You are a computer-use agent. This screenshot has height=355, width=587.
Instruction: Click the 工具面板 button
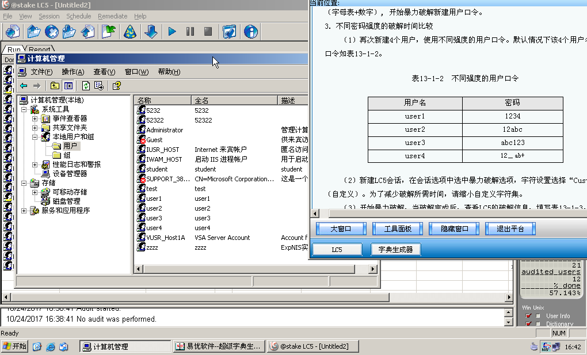click(x=398, y=229)
